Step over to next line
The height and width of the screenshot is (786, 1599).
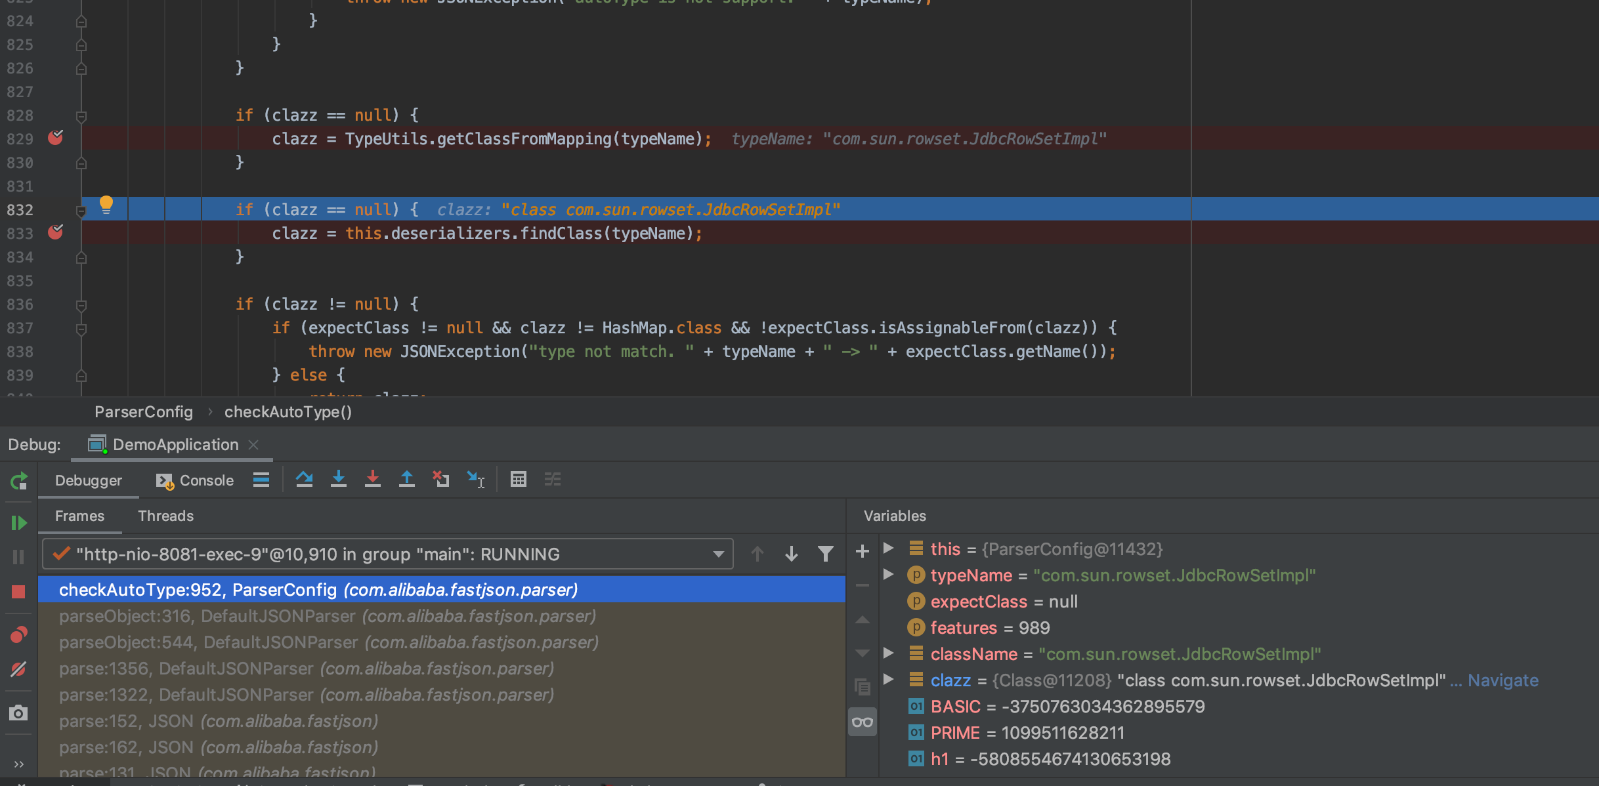(304, 480)
